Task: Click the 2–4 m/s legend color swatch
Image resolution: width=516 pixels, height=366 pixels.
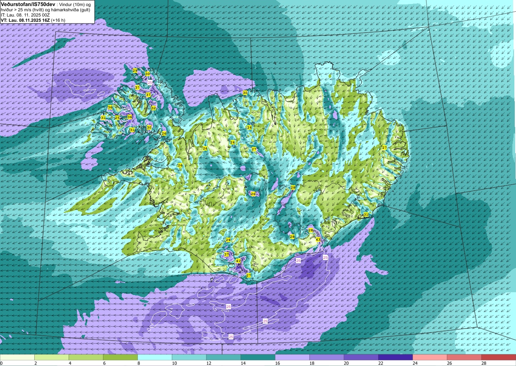Action: pos(52,357)
